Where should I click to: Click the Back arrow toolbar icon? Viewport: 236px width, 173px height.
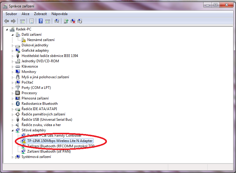(x=7, y=21)
